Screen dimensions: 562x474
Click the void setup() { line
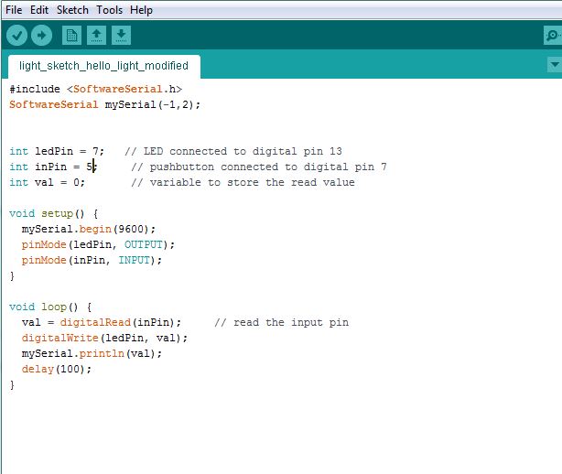[x=54, y=213]
